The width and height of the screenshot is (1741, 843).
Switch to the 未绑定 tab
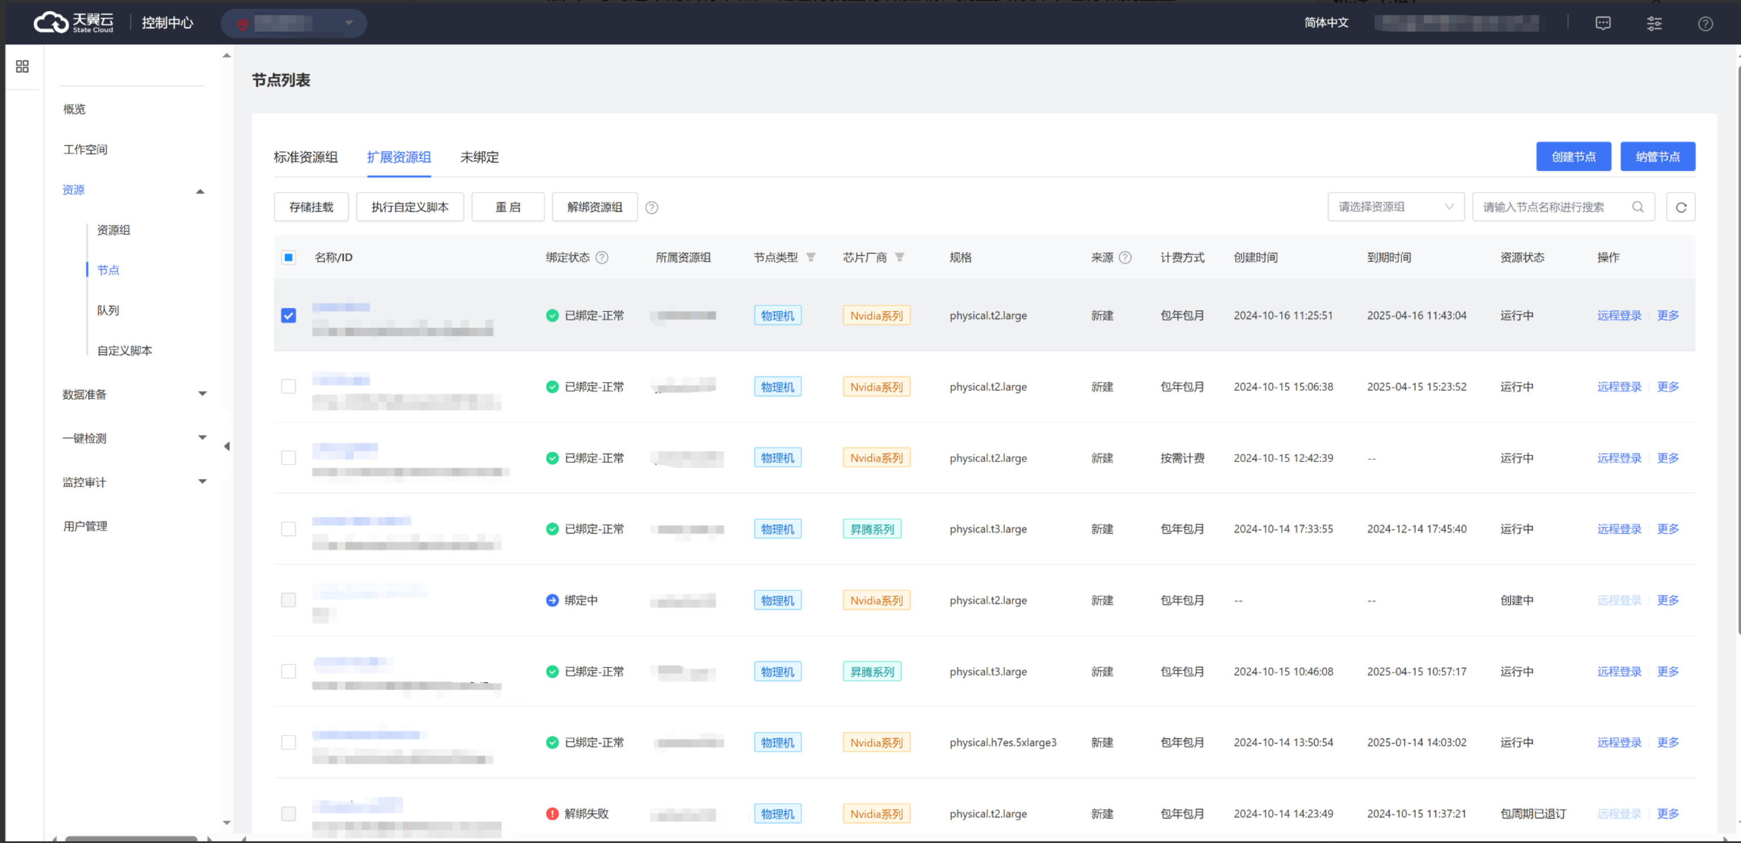[479, 157]
